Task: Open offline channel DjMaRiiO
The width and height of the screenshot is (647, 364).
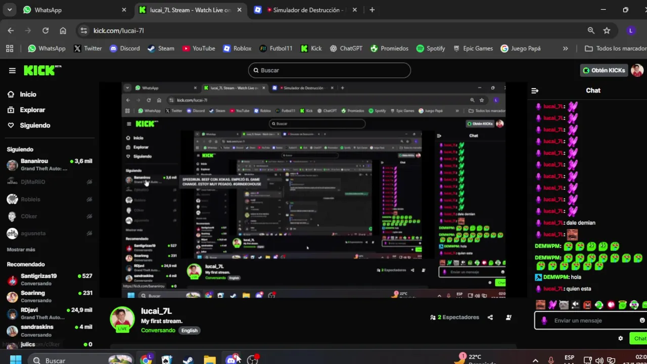Action: click(x=49, y=182)
